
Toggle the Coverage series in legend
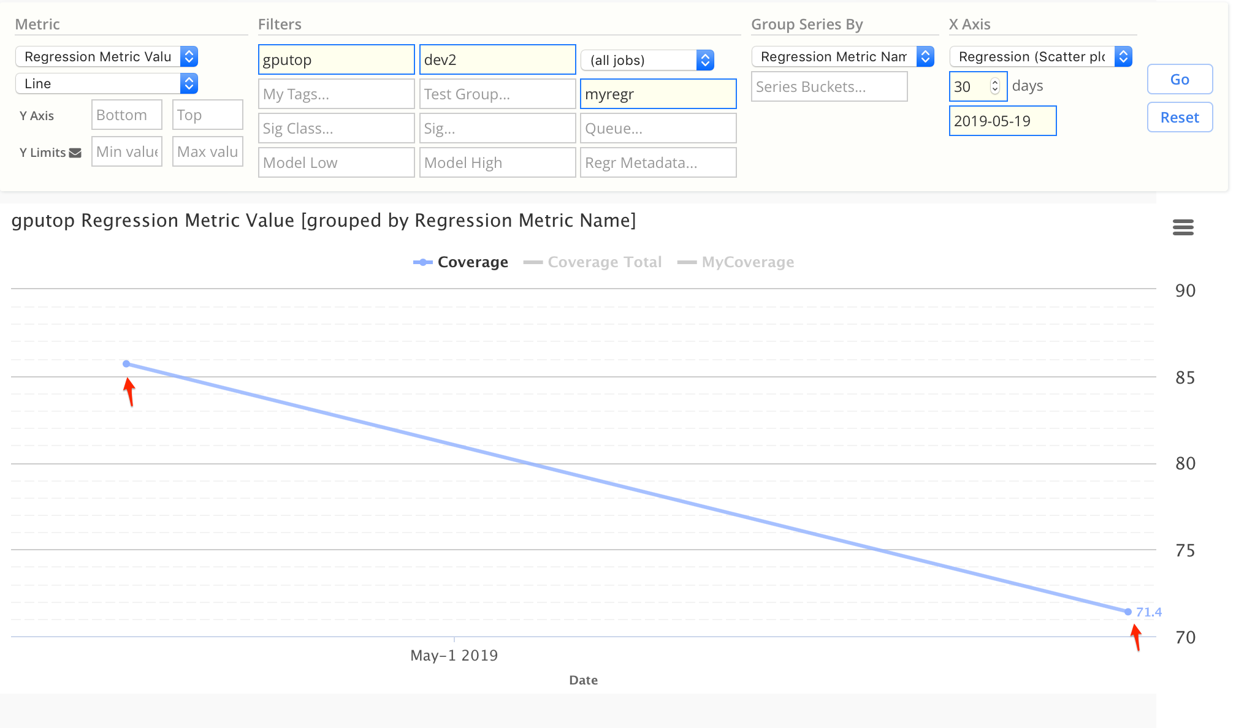pos(461,262)
